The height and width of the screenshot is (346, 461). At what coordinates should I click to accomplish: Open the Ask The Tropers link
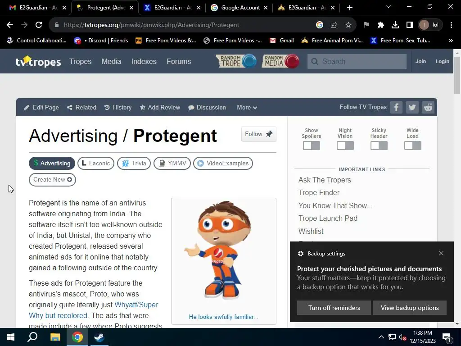click(x=325, y=180)
